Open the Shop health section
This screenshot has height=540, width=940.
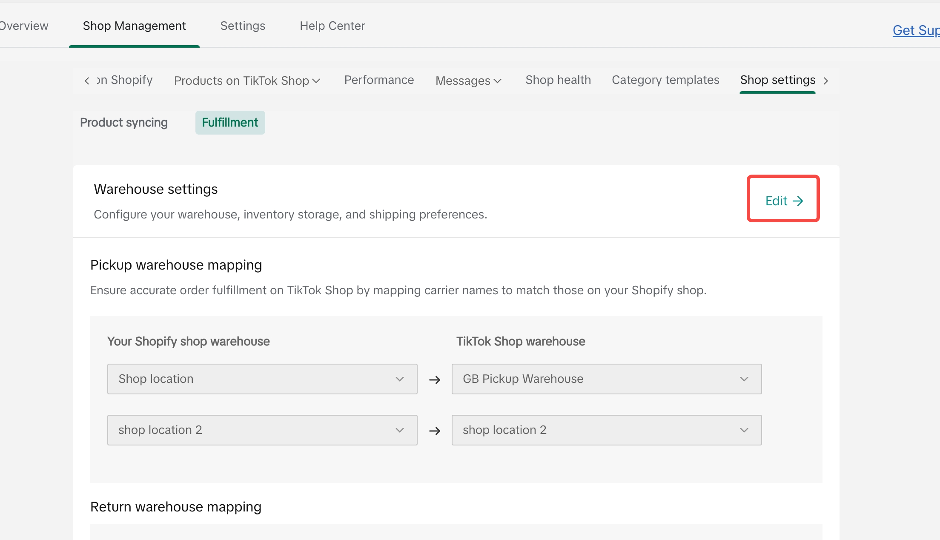click(558, 80)
